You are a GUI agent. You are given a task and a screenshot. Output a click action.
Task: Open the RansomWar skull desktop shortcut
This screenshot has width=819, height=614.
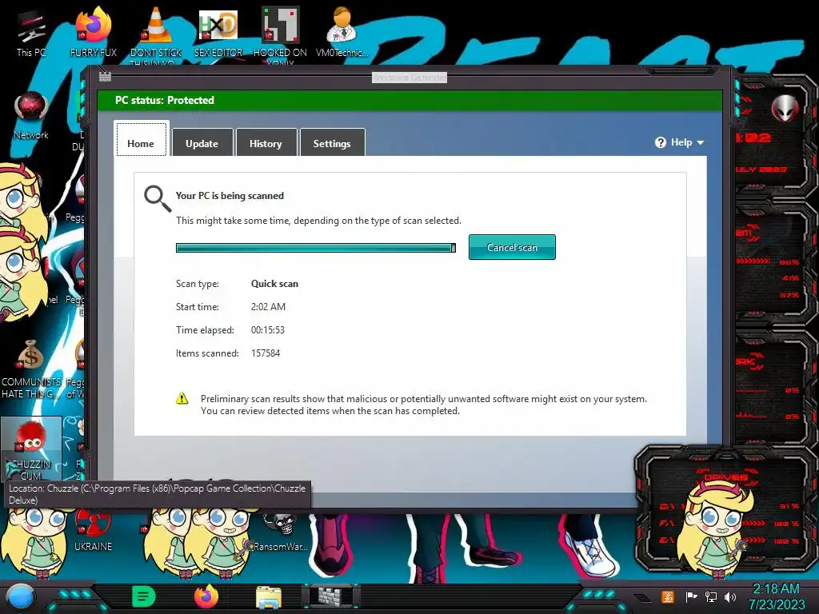tap(280, 530)
